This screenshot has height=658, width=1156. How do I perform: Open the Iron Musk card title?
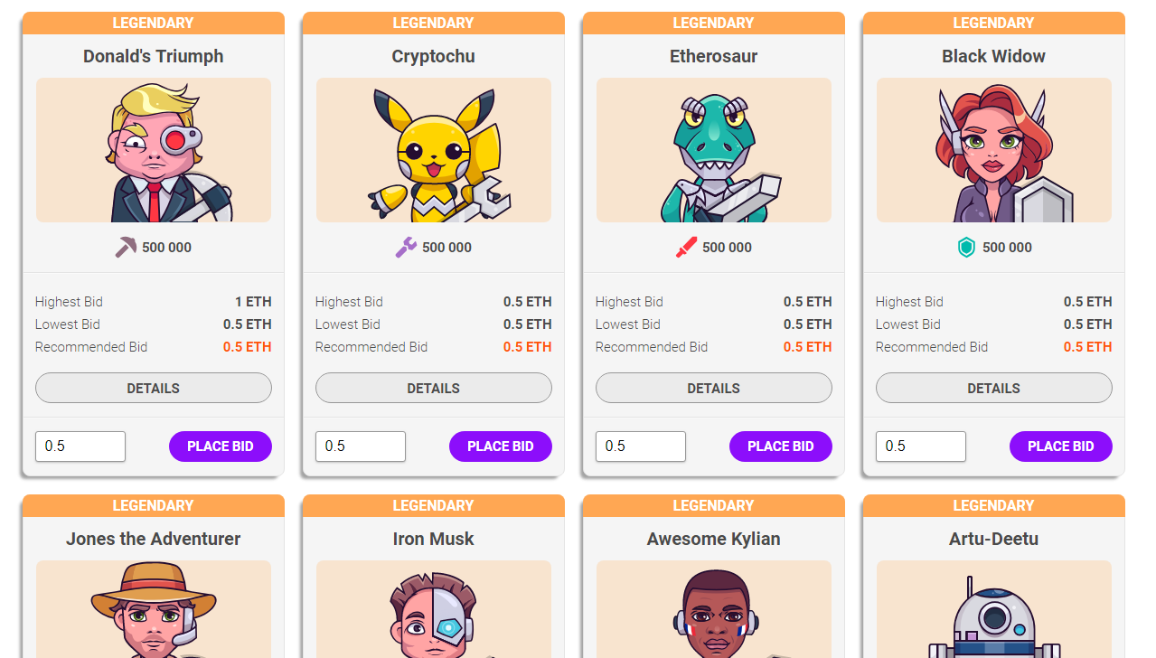(x=434, y=539)
